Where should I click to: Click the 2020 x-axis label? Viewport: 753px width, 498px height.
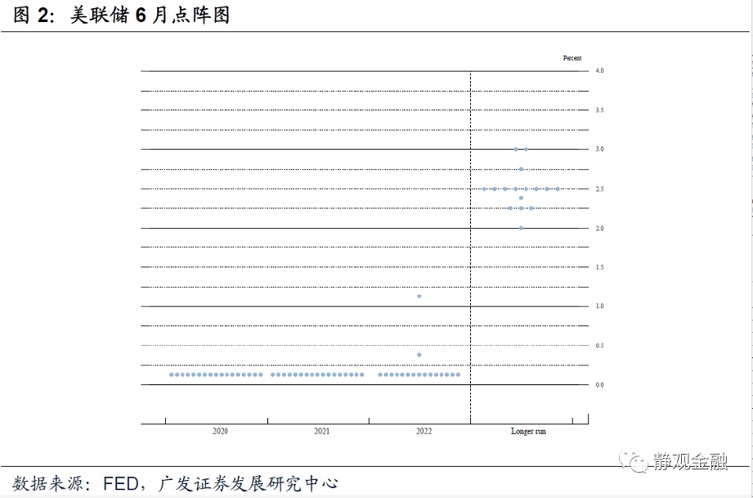220,431
